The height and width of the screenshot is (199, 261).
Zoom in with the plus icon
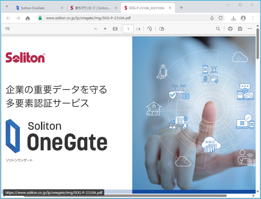105,29
